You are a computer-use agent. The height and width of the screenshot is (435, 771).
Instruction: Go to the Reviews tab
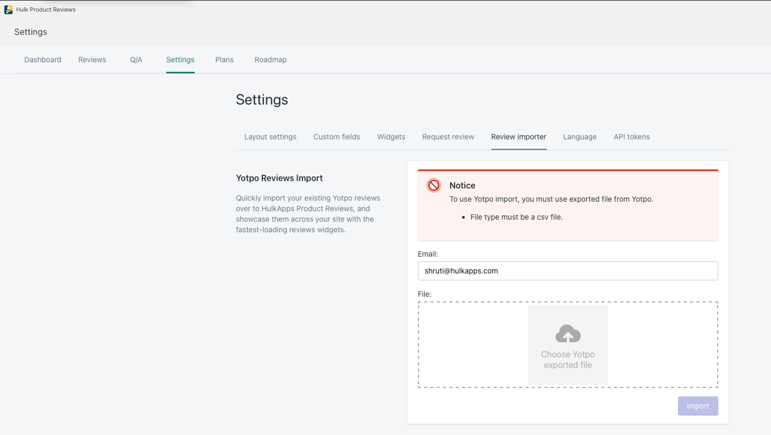(92, 59)
